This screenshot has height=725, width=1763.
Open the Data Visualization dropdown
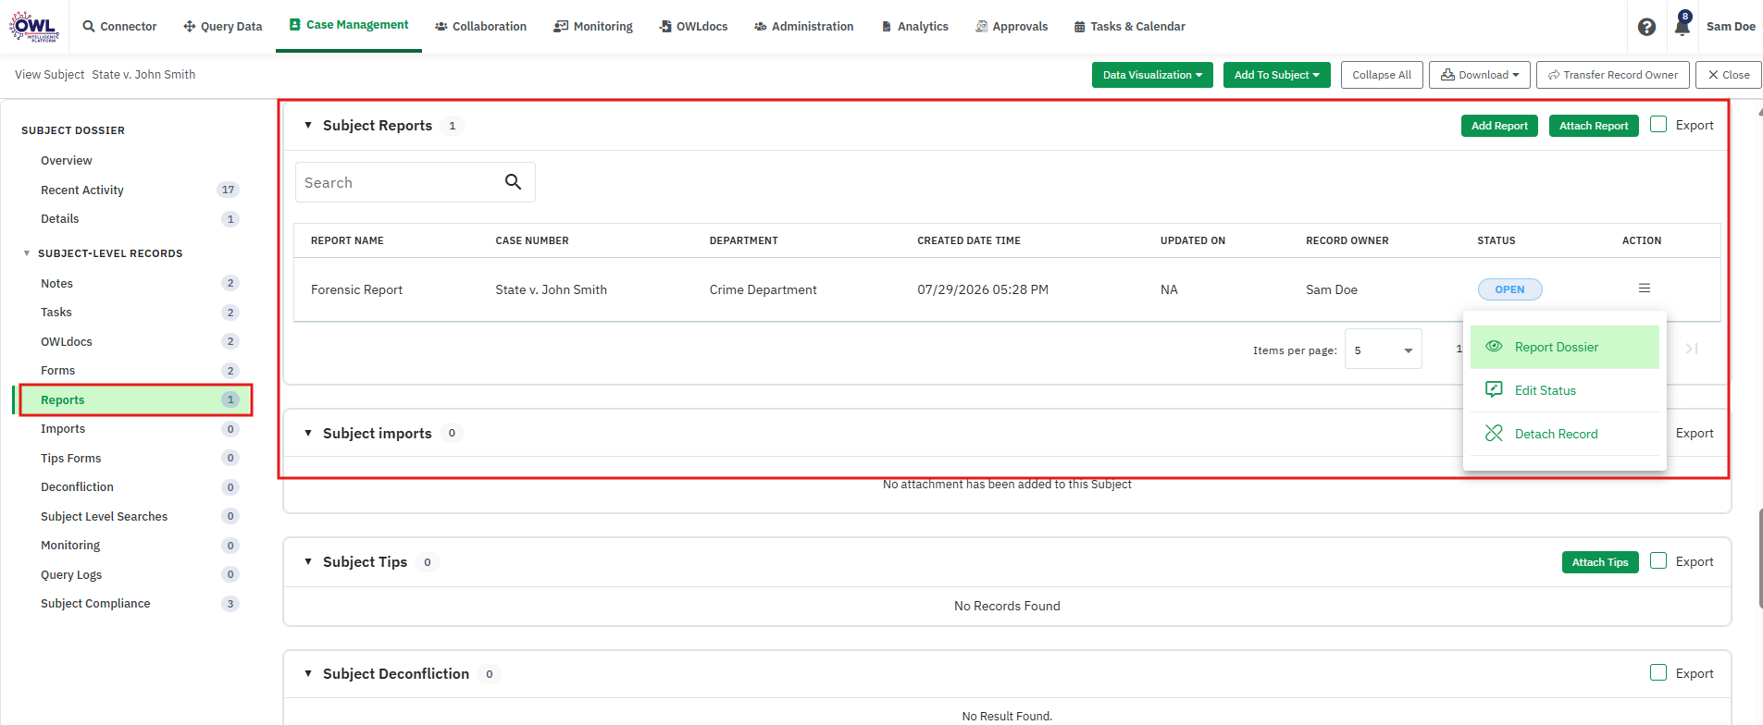tap(1152, 75)
